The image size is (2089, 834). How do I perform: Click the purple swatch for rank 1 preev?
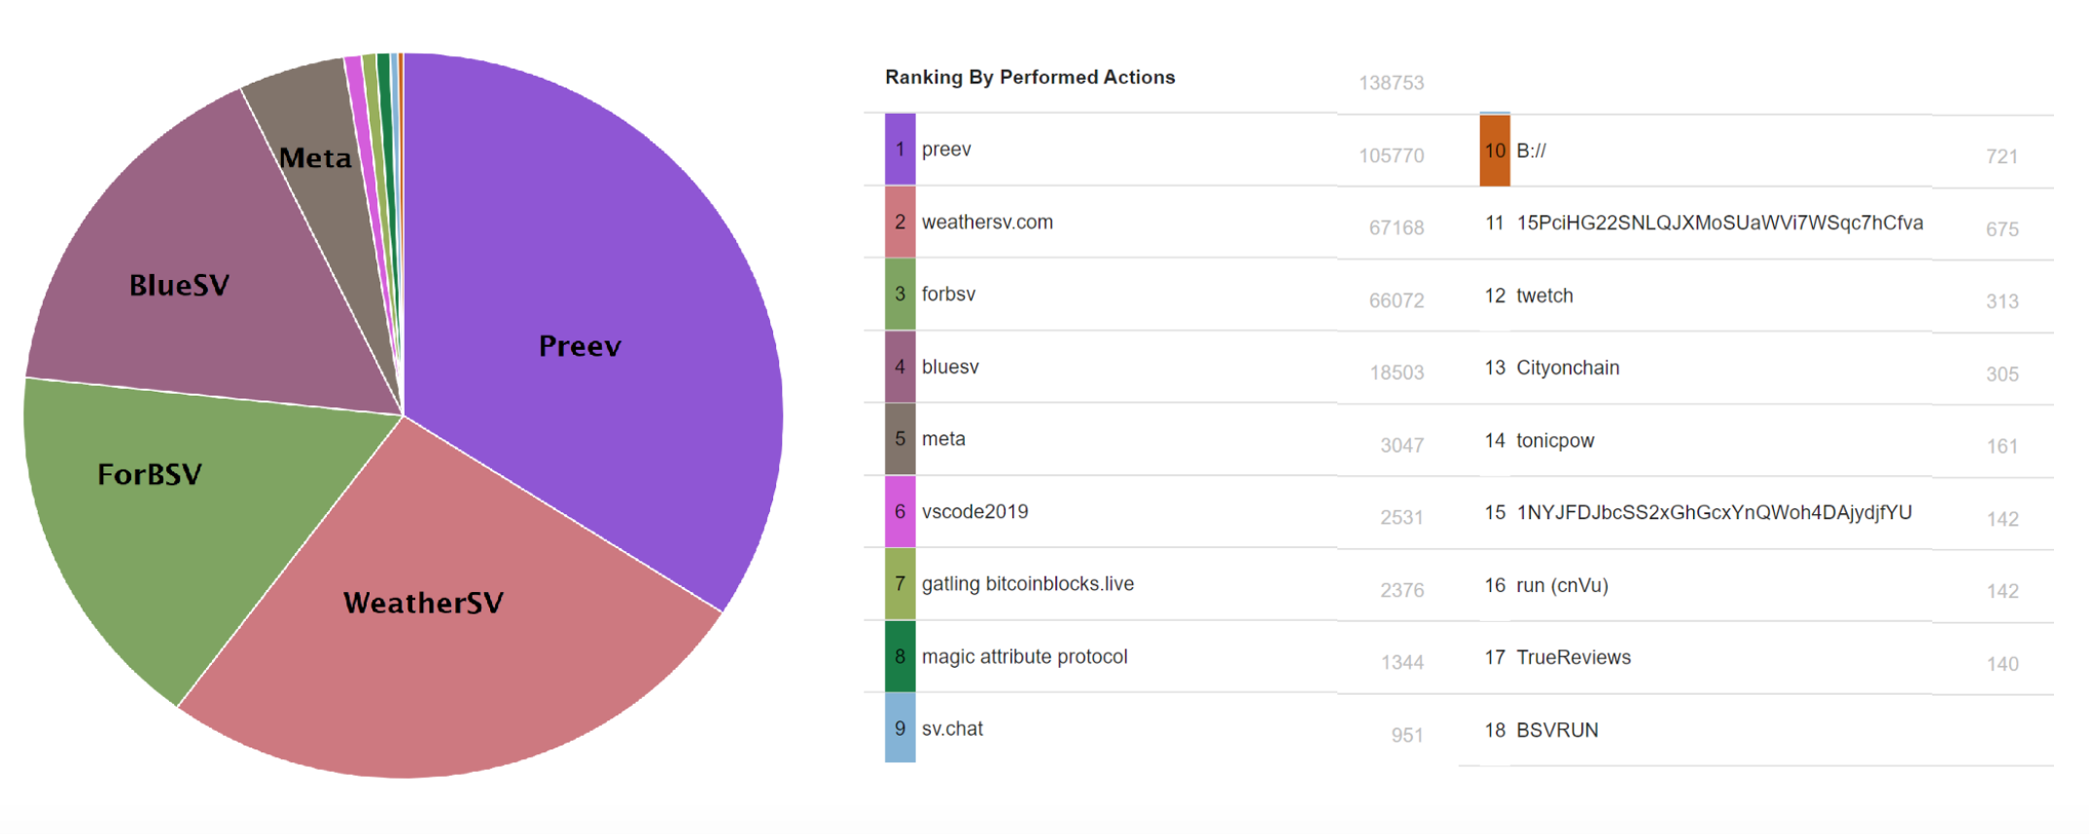(900, 149)
